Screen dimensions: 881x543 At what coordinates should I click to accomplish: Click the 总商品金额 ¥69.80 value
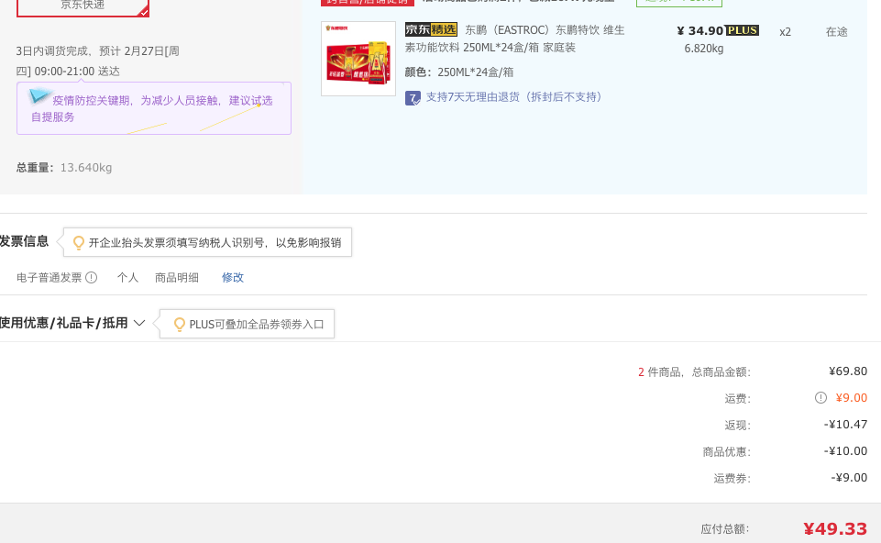click(x=848, y=371)
